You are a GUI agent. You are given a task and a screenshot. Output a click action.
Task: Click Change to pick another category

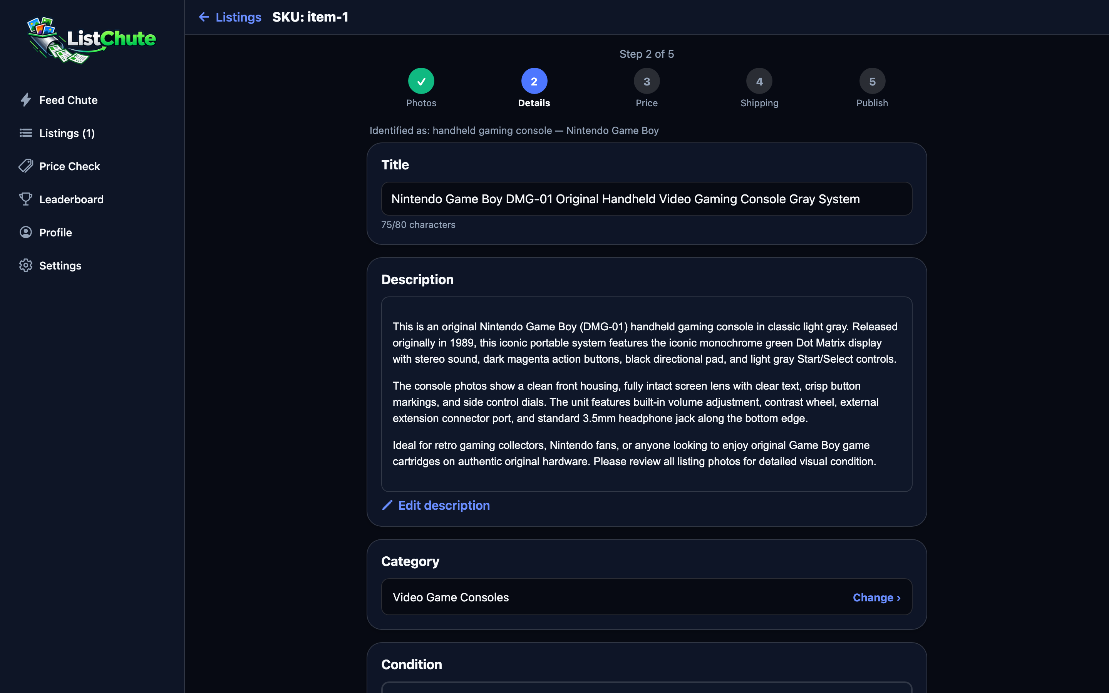876,597
